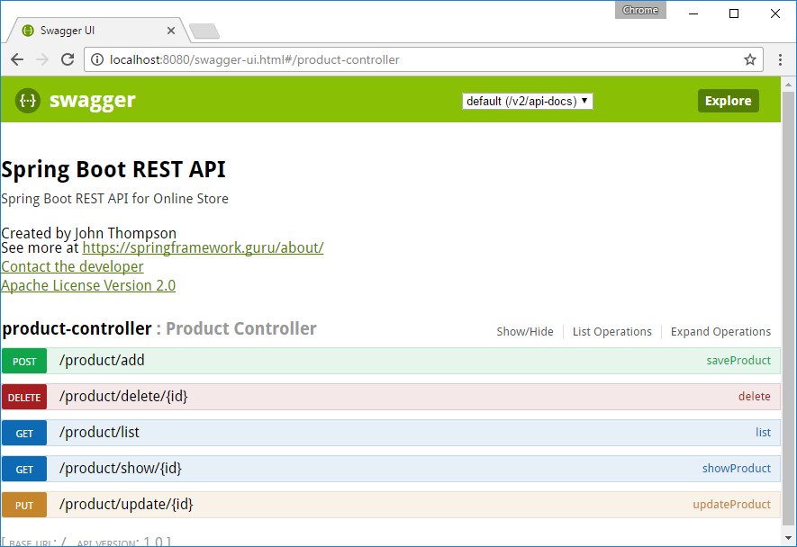Click the page reload icon

(x=68, y=59)
